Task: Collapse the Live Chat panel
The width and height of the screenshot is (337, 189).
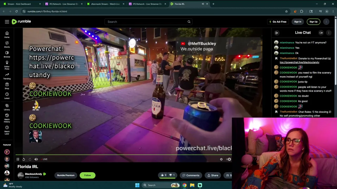Action: [x=277, y=33]
